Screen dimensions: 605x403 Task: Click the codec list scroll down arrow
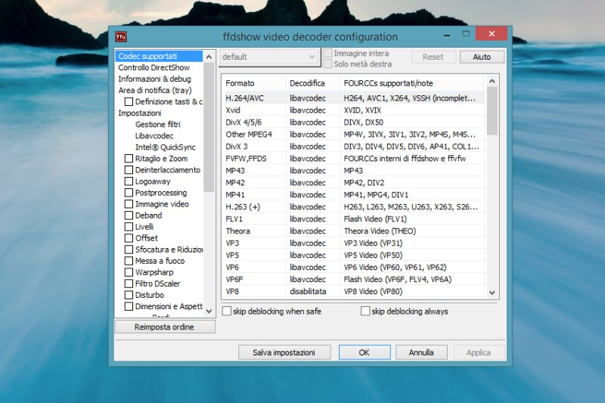492,293
